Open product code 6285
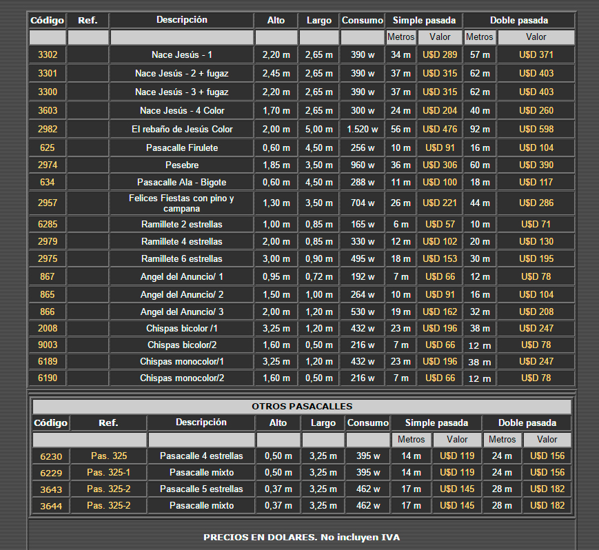The height and width of the screenshot is (550, 599). pyautogui.click(x=48, y=225)
